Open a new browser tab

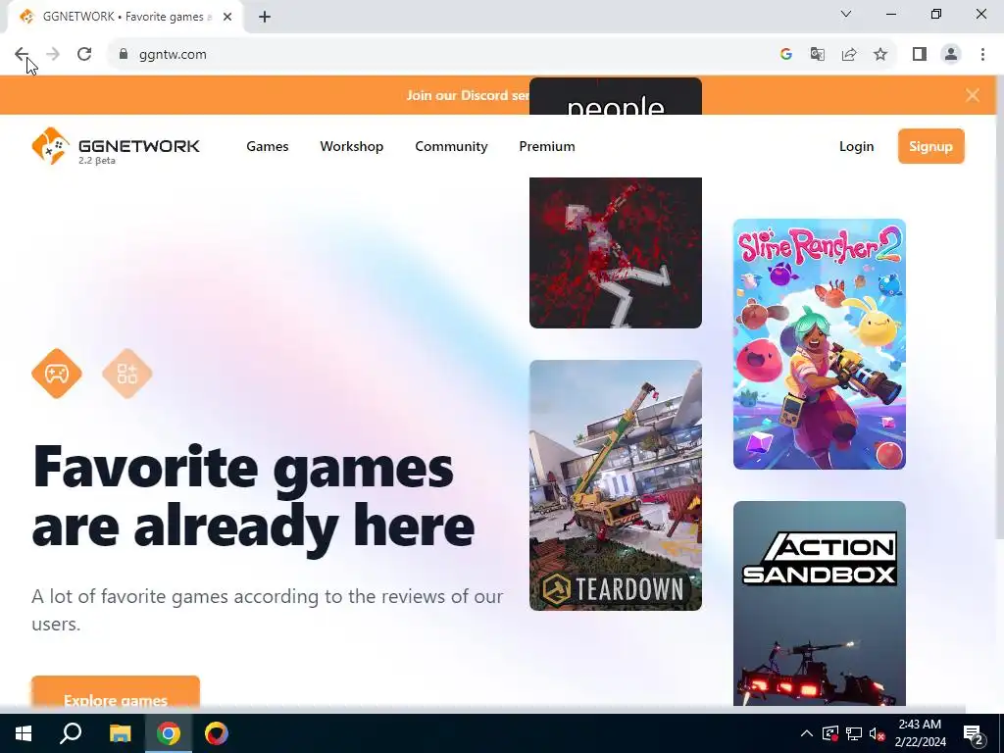click(x=265, y=17)
